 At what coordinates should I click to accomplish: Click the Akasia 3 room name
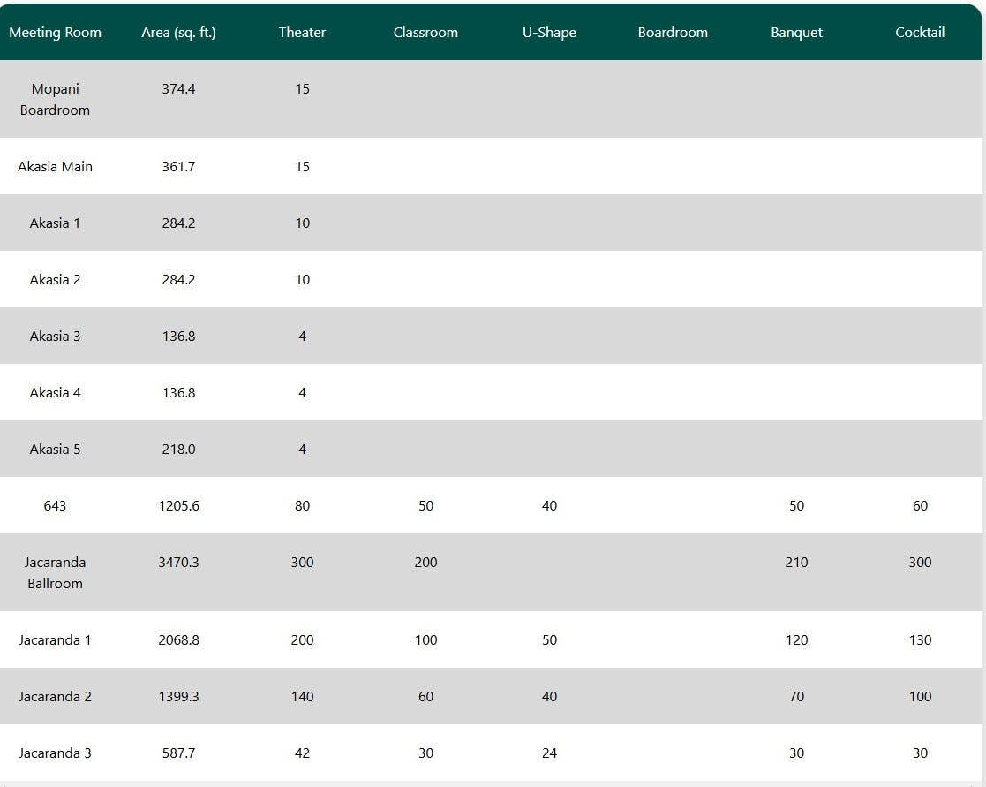[x=55, y=337]
